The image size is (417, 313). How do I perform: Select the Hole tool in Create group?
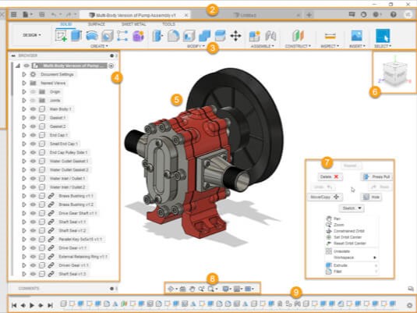[x=108, y=35]
